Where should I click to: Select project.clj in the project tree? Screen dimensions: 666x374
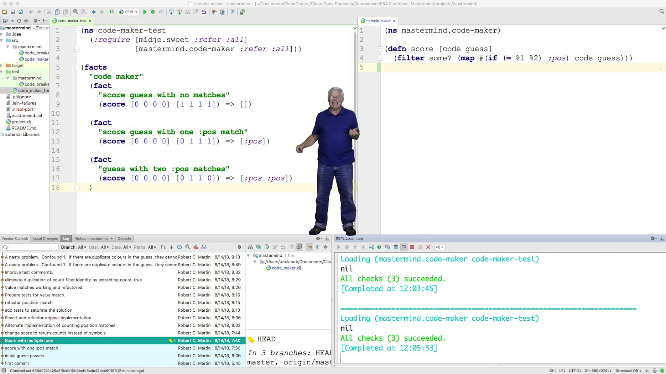19,122
